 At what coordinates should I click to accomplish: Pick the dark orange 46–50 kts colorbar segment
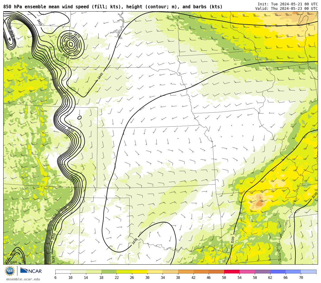(x=216, y=272)
